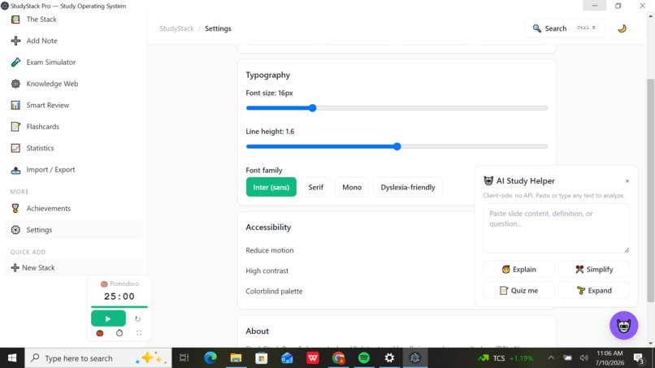Click the High contrast label

click(x=267, y=271)
